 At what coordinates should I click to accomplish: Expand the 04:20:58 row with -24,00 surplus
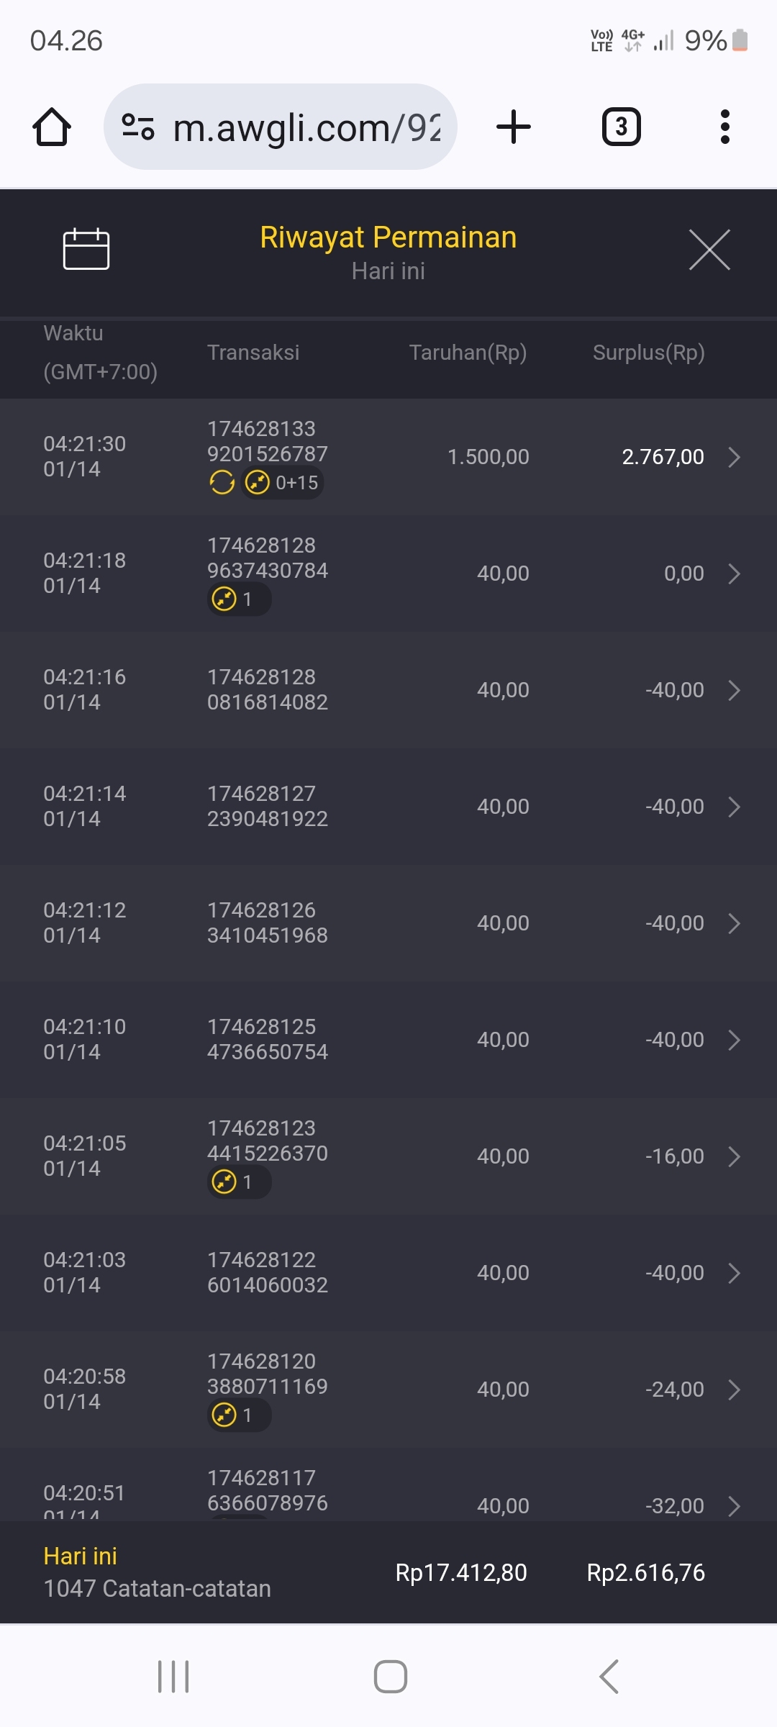click(x=734, y=1390)
